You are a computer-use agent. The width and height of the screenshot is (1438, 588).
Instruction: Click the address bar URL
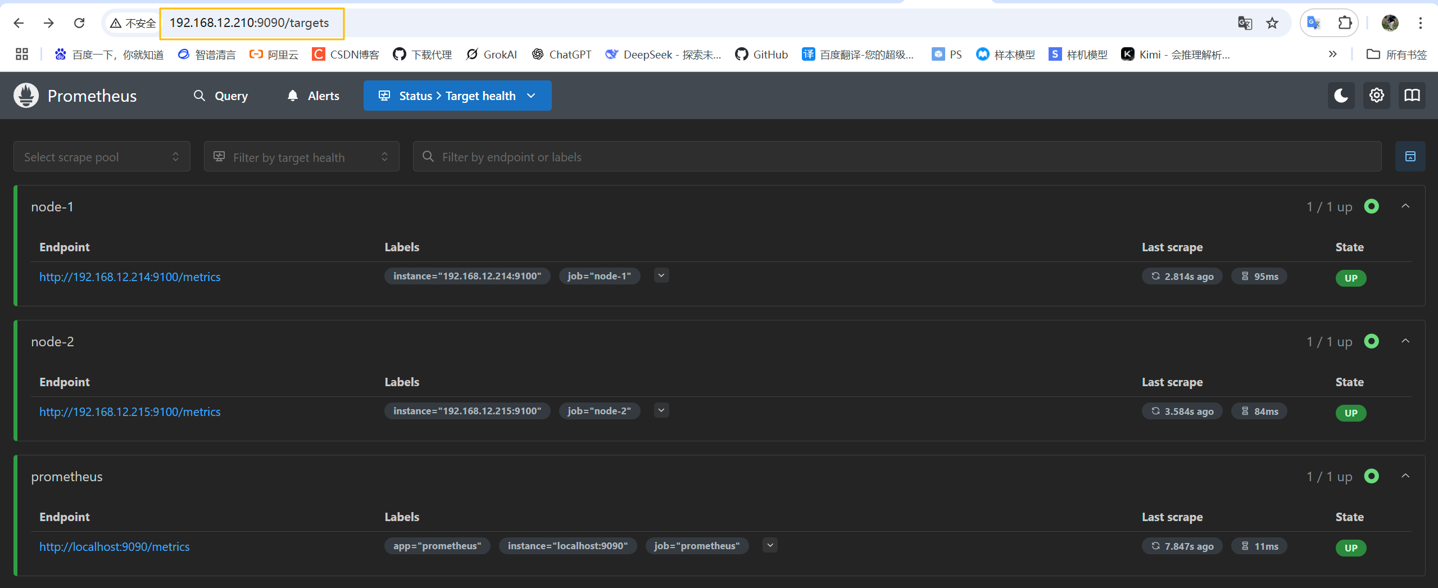249,23
